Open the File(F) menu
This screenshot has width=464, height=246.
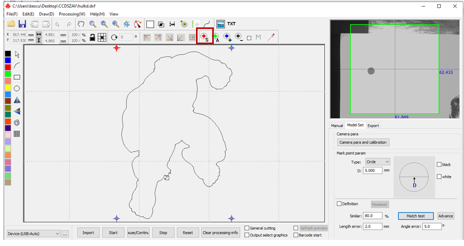(x=12, y=14)
